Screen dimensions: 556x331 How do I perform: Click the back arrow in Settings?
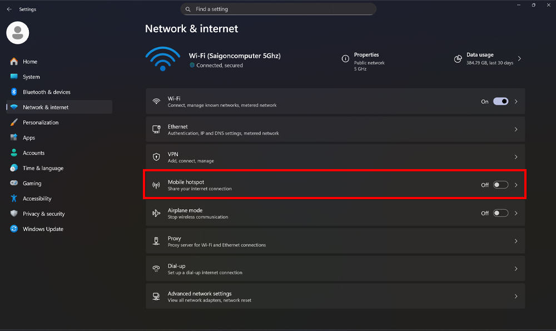tap(8, 9)
